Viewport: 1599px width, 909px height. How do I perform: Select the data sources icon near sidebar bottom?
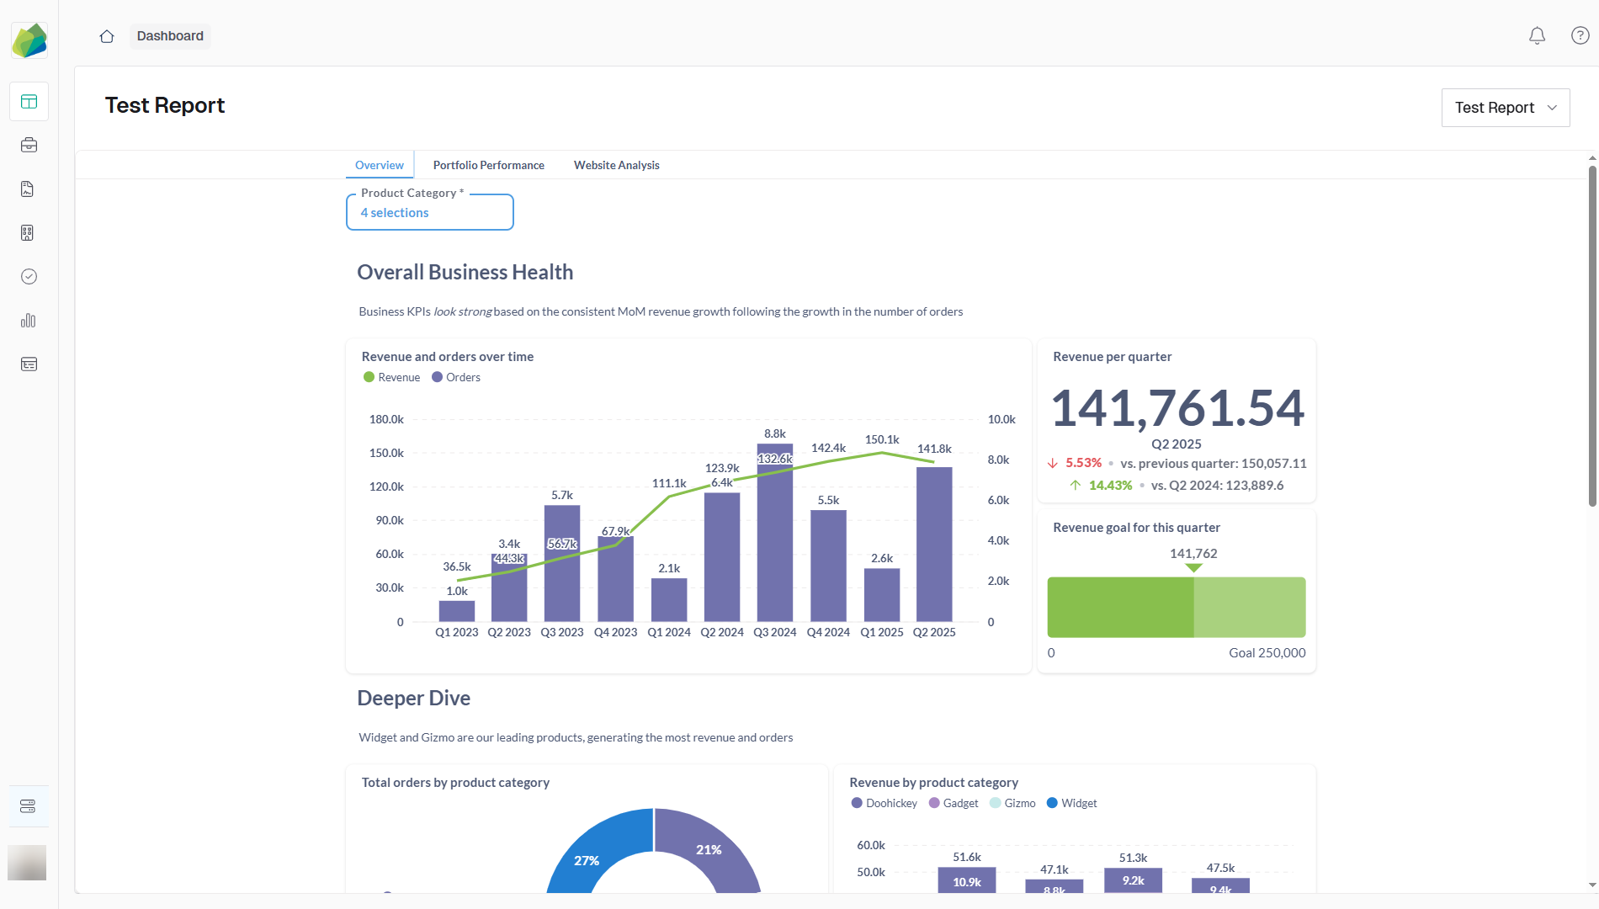coord(29,805)
